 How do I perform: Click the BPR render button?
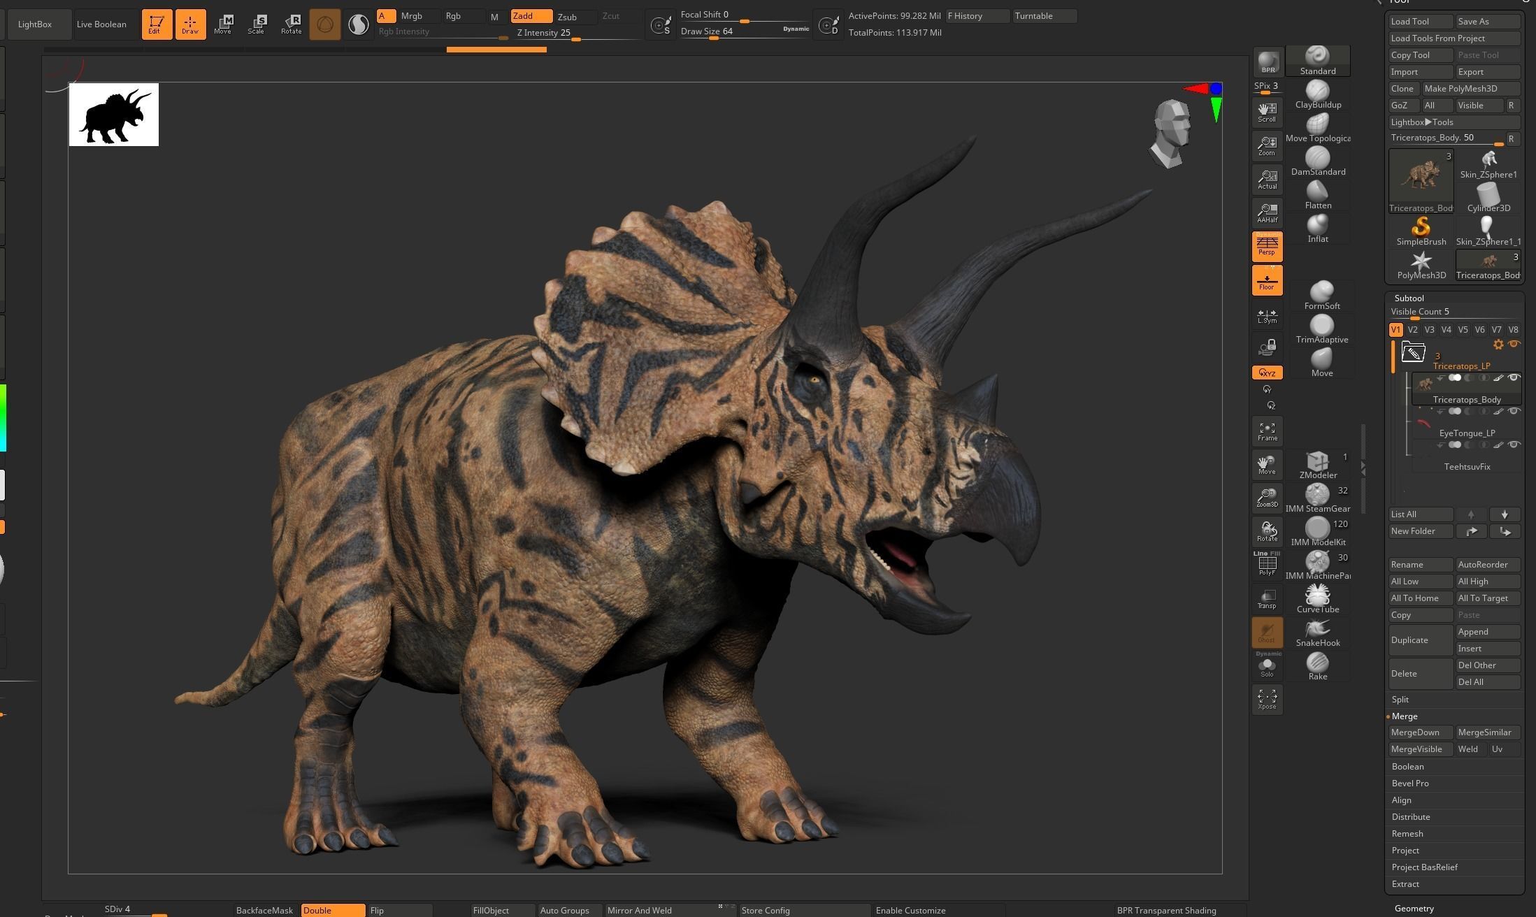tap(1268, 62)
